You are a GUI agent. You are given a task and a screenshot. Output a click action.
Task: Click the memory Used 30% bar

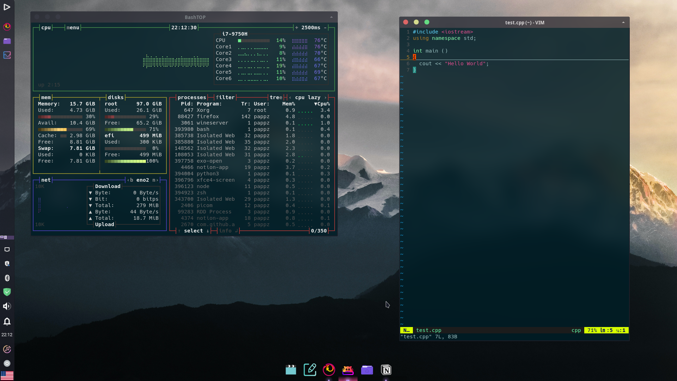tap(60, 117)
